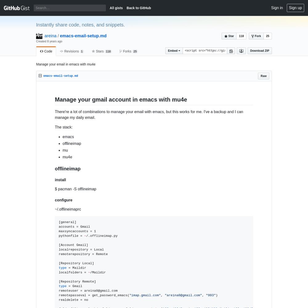Click Sign in link
Screen dimensions: 308x308
pyautogui.click(x=277, y=8)
